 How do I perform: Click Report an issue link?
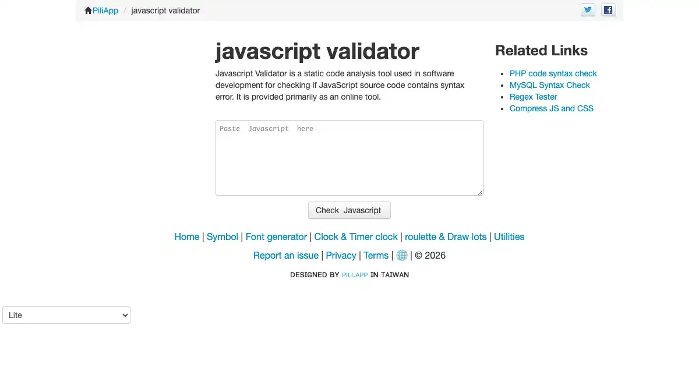click(285, 255)
